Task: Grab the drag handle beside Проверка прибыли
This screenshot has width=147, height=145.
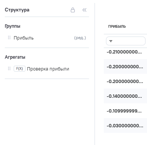Action: (x=9, y=69)
